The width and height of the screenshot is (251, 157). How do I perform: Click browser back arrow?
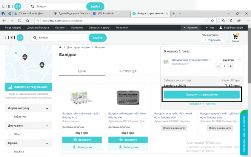pos(4,21)
